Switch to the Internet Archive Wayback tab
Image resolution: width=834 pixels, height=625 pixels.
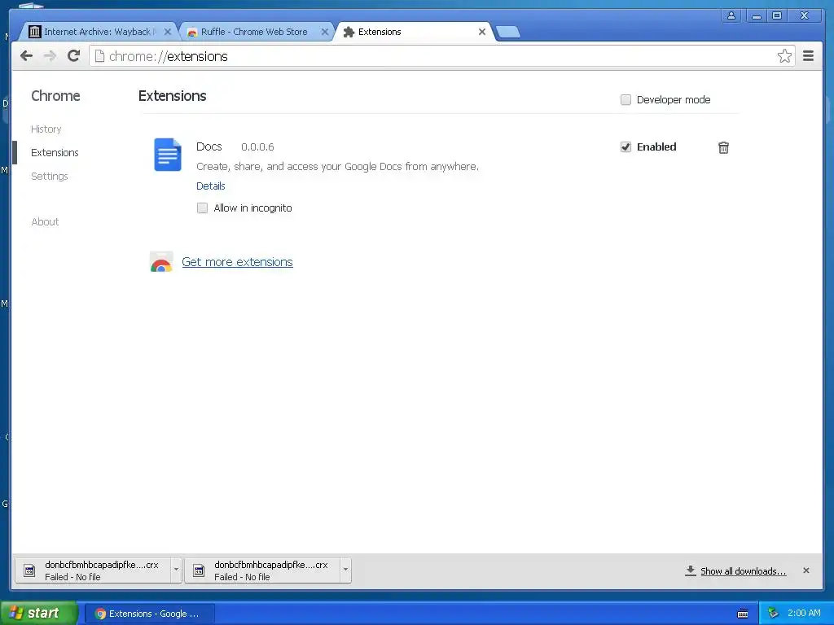pos(99,32)
